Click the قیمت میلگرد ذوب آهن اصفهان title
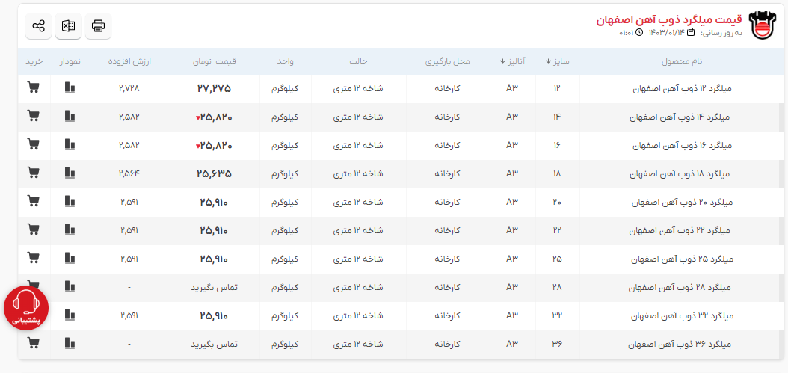Viewport: 788px width, 373px height. click(x=669, y=20)
